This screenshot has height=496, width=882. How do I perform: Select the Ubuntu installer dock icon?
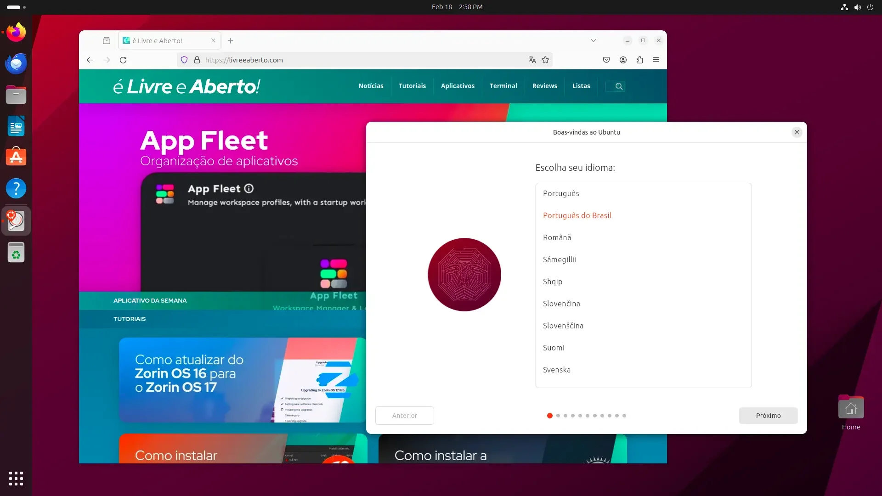coord(16,221)
